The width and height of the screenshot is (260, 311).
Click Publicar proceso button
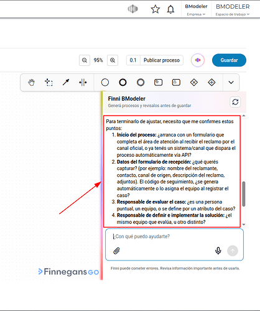(162, 60)
